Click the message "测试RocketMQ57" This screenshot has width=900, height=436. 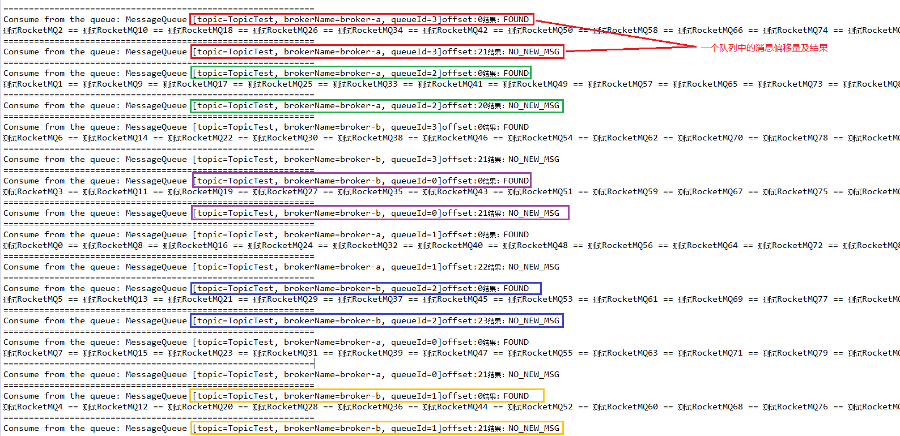point(621,84)
